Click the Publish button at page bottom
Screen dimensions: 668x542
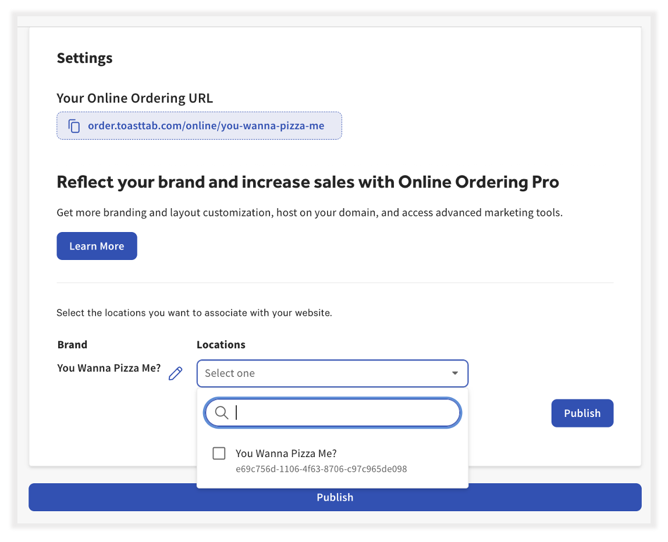[x=335, y=497]
